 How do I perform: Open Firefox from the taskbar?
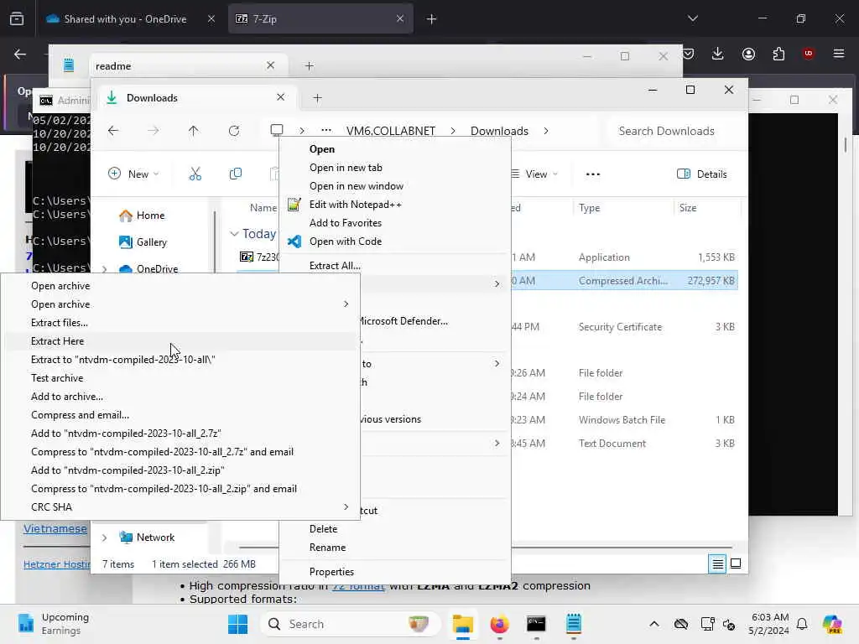(499, 624)
